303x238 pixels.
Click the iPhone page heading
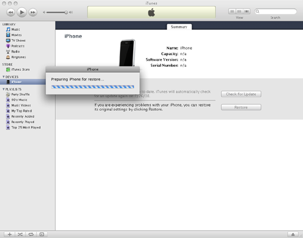click(x=73, y=36)
